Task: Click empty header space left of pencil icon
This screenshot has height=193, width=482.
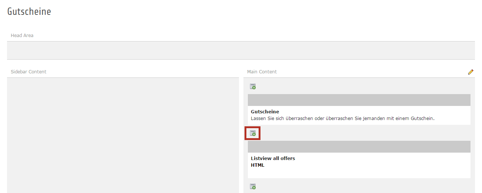Action: pos(371,72)
